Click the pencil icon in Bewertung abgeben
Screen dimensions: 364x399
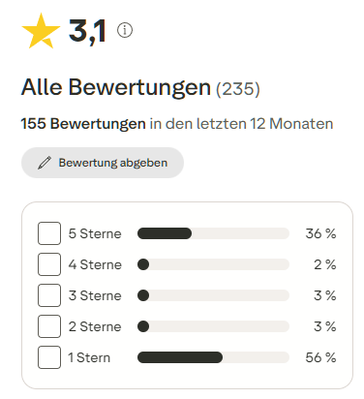coord(45,163)
